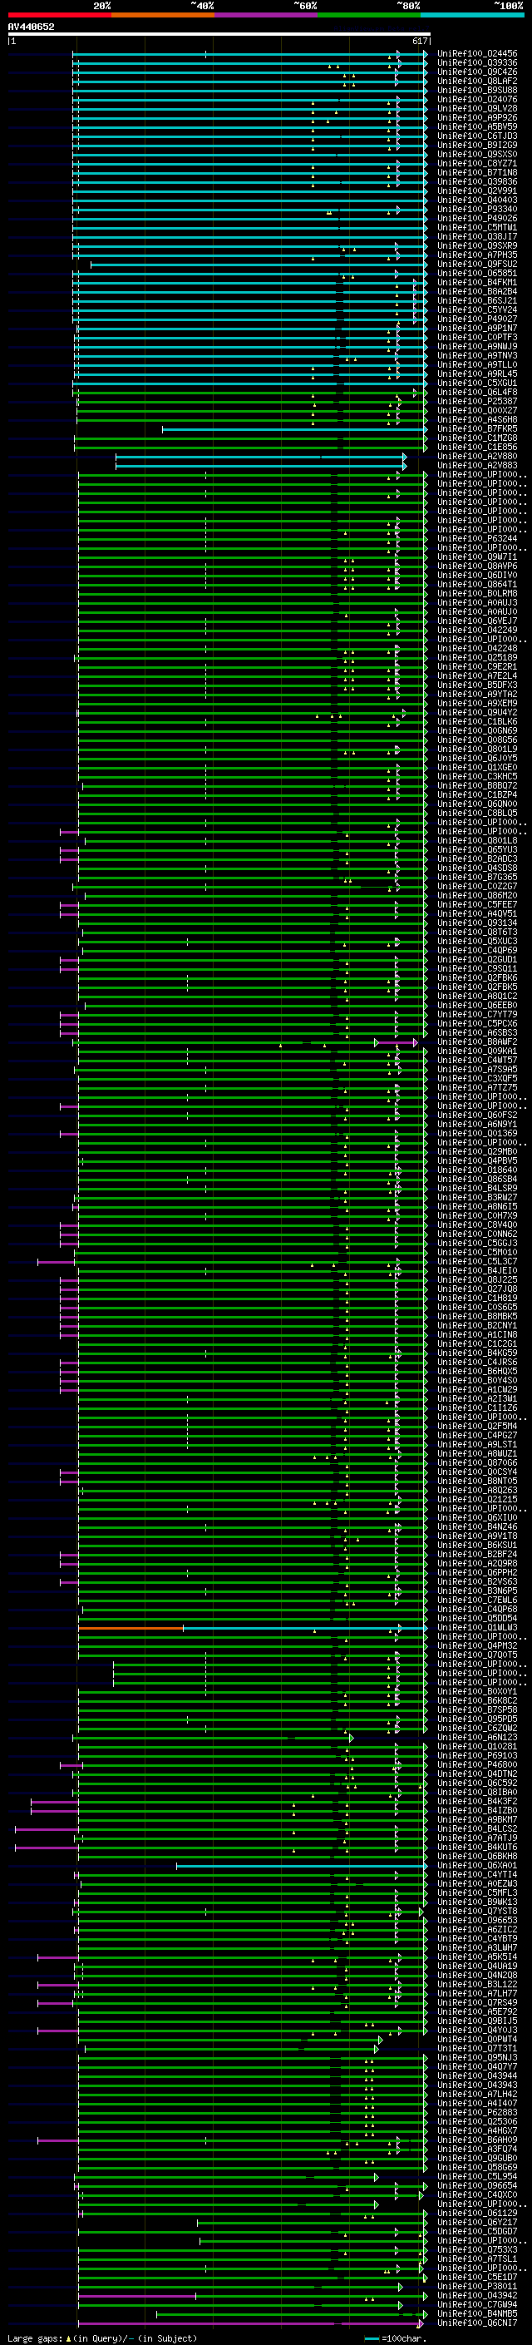Select hit label UniRef100_B4FKM1
This screenshot has height=2345, width=532.
tap(477, 282)
